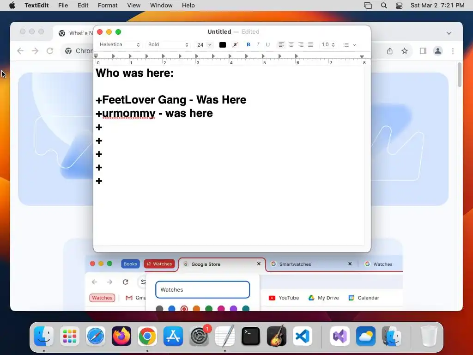Click the right margin marker on ruler
Viewport: 473px width, 355px height.
362,56
